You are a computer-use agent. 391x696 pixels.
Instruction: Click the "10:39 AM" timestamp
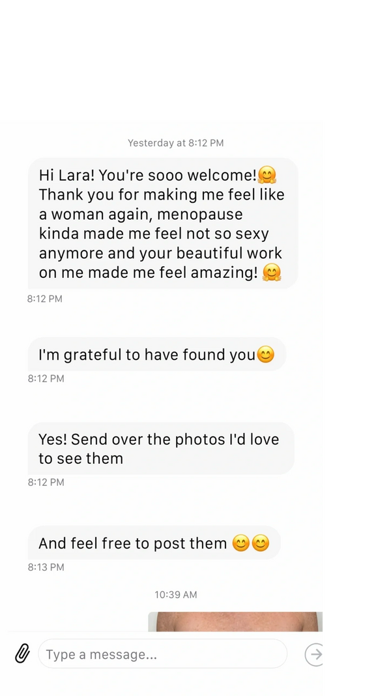tap(175, 595)
